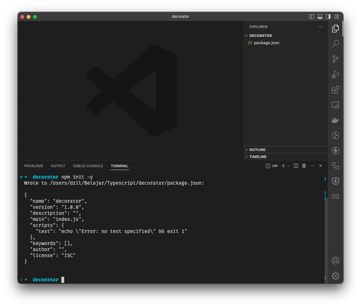This screenshot has width=361, height=307.
Task: Open the Remote Explorer view
Action: 336,105
